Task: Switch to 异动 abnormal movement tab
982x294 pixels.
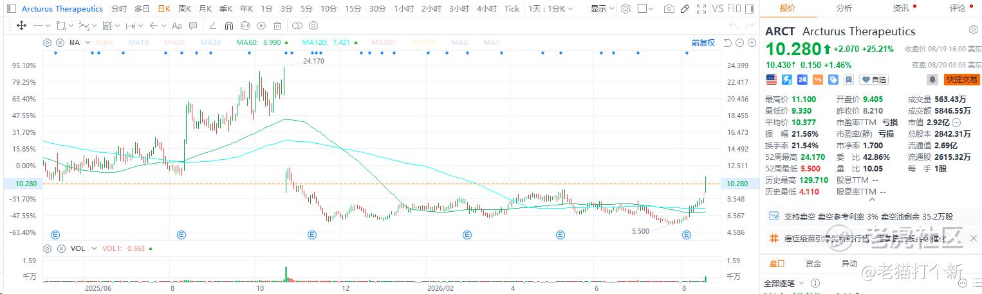Action: 849,263
